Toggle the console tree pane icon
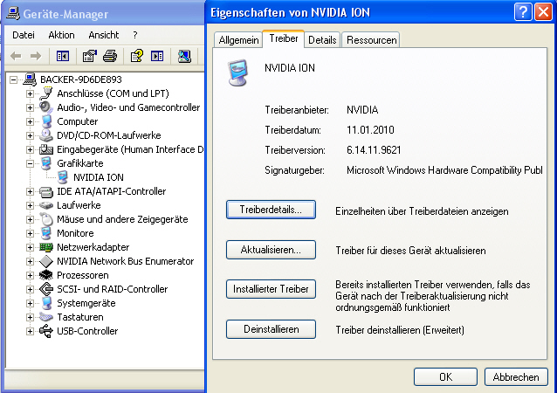Image resolution: width=557 pixels, height=393 pixels. [x=63, y=56]
